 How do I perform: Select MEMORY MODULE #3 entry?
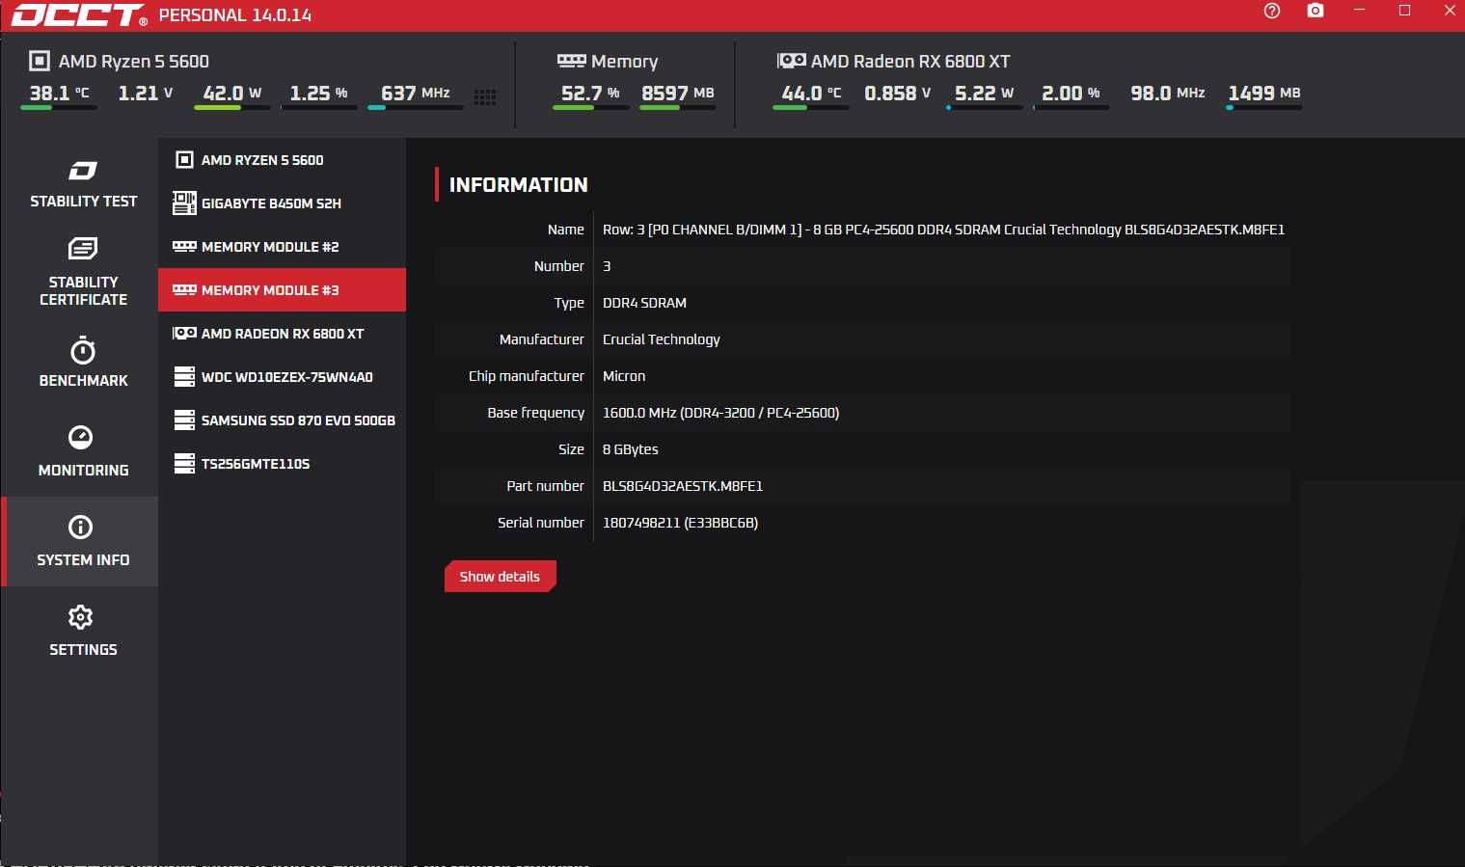point(282,290)
